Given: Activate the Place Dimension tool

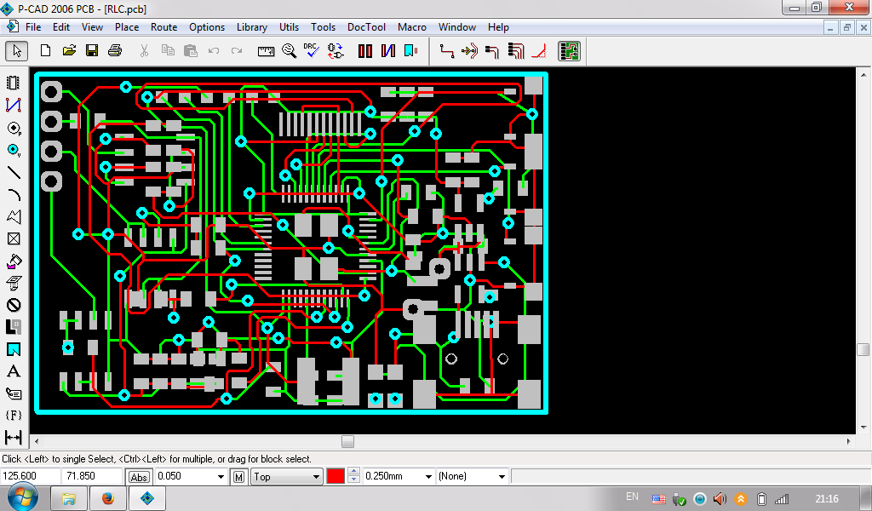Looking at the screenshot, I should click(x=14, y=438).
